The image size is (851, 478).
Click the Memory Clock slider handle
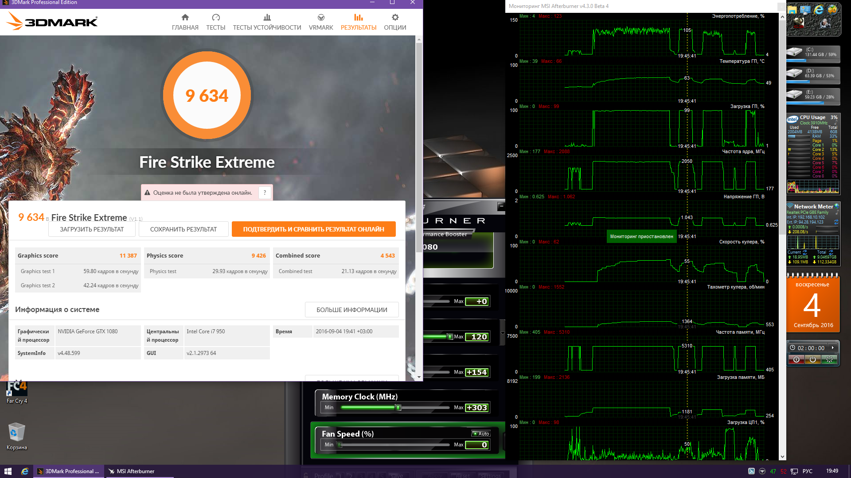[398, 408]
